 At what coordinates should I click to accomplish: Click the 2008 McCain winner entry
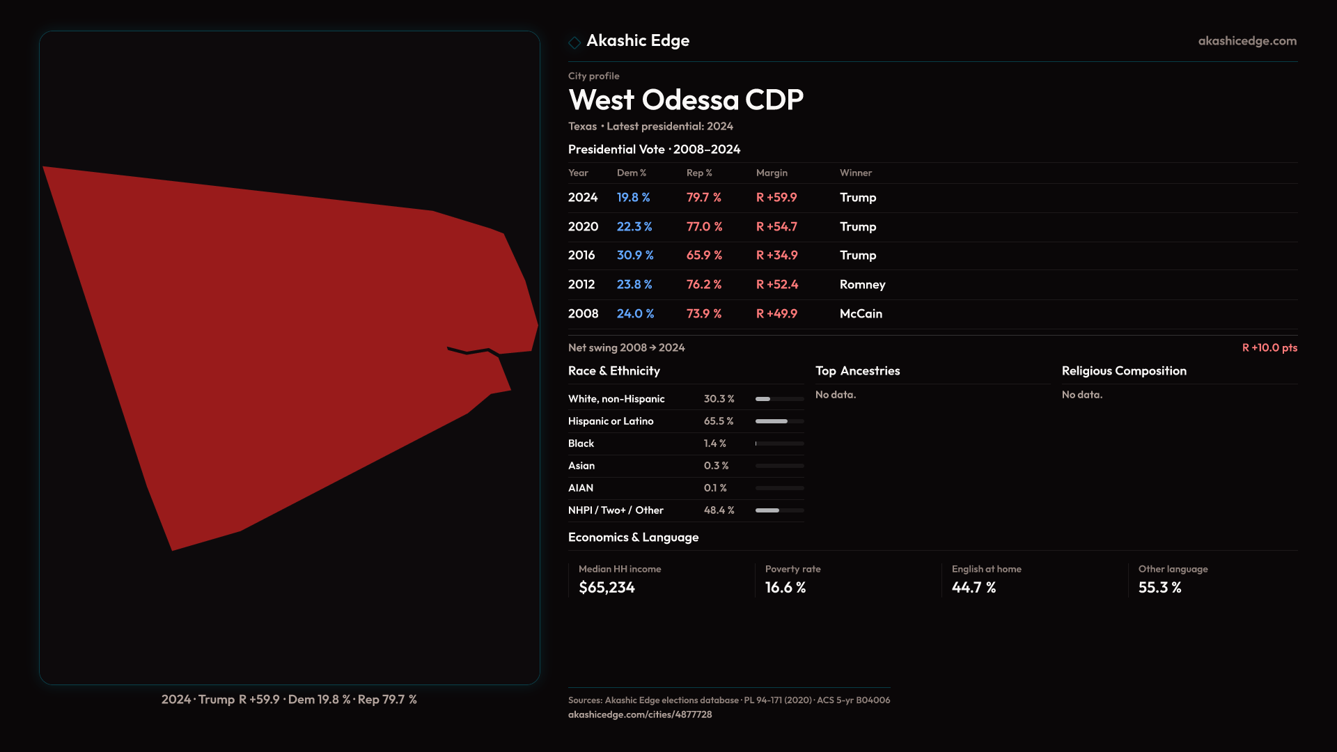(x=861, y=314)
